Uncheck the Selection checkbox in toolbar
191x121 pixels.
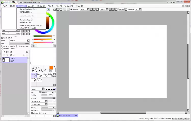click(71, 9)
